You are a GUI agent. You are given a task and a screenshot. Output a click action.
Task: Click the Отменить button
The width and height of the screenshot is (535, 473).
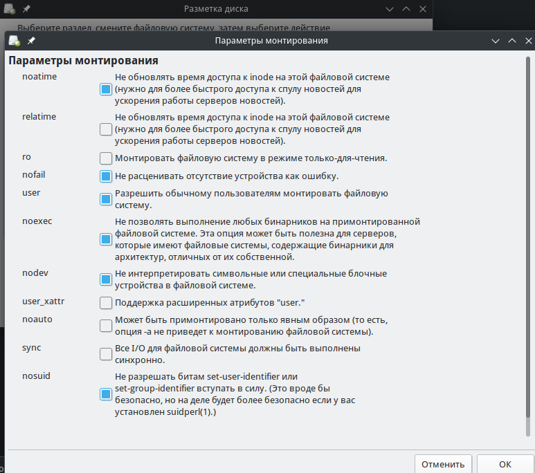(x=443, y=464)
